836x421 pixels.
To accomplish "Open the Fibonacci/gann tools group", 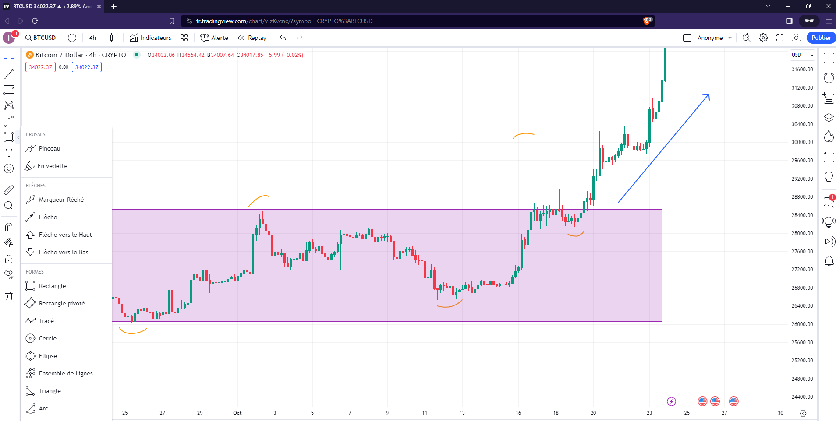I will (x=9, y=90).
